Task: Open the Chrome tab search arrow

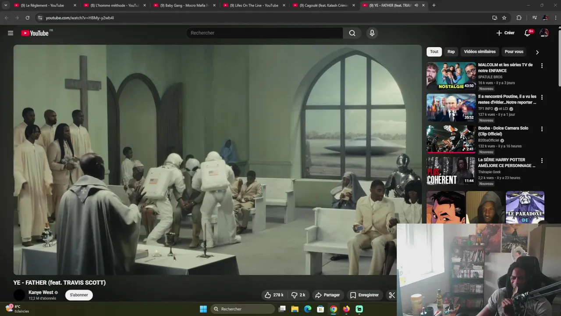Action: pyautogui.click(x=6, y=5)
